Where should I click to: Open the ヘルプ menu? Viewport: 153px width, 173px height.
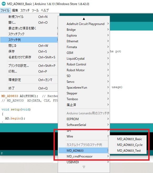click(x=45, y=10)
